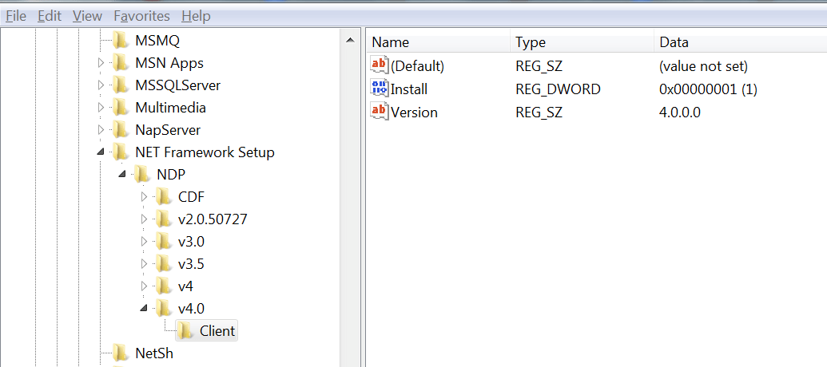Collapse the v4.0 key
827x367 pixels.
click(x=144, y=309)
